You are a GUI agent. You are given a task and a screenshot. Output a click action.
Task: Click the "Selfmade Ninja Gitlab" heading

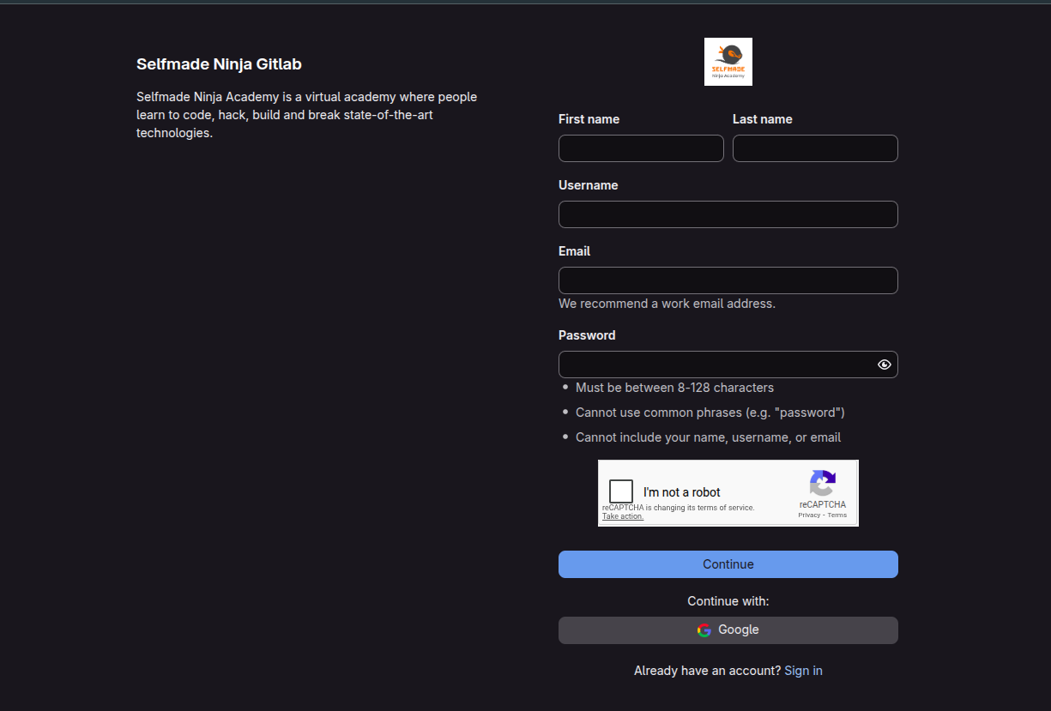pos(219,64)
